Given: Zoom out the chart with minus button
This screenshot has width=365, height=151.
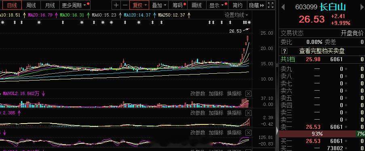Looking at the screenshot, I should [125, 5].
